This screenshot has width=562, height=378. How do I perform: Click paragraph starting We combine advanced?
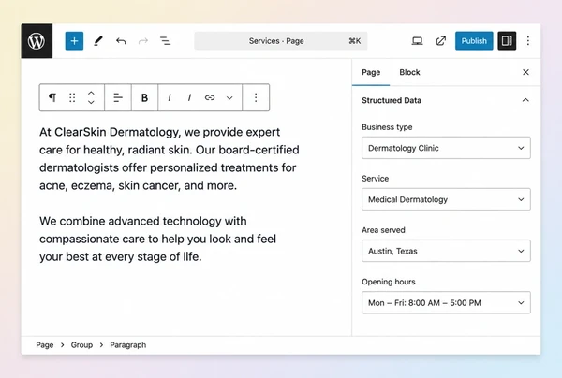tap(157, 239)
